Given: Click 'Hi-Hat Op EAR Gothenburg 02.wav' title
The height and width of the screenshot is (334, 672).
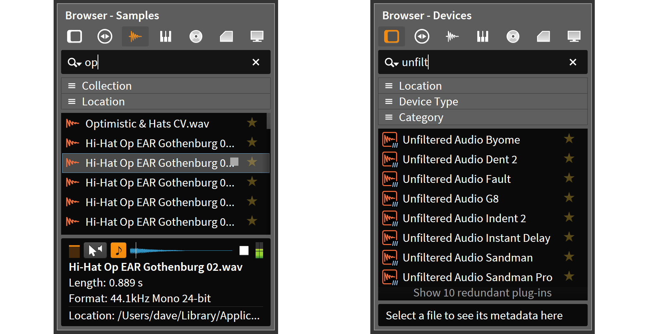Looking at the screenshot, I should coord(155,267).
